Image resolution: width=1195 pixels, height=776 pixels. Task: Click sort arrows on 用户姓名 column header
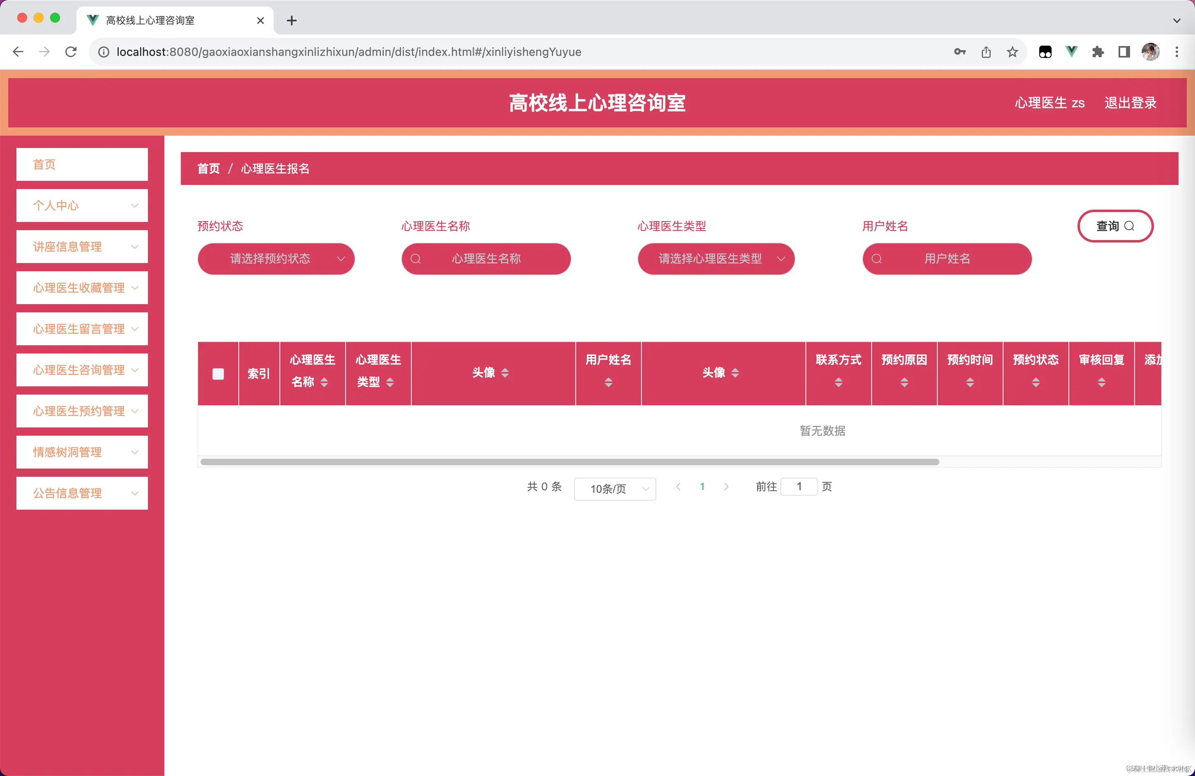click(x=608, y=382)
